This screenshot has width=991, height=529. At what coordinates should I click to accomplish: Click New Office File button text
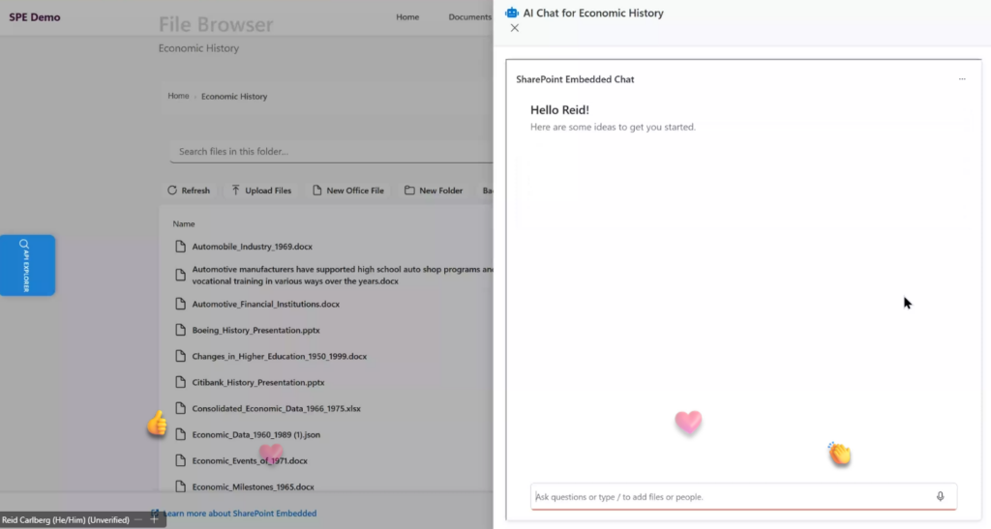pos(355,191)
